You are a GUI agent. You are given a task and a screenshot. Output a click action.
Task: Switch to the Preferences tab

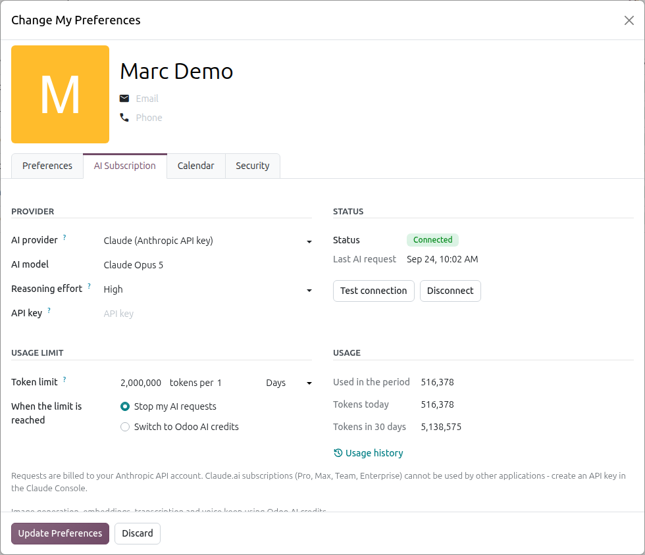tap(47, 166)
